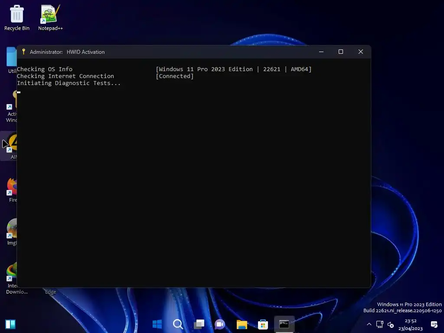Minimize the HWID Activation window

coord(321,52)
